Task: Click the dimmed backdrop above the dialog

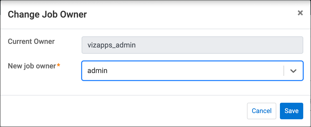Action: point(155,1)
